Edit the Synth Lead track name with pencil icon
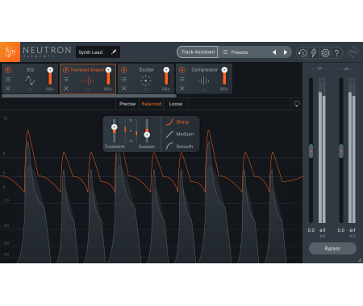This screenshot has width=363, height=306. click(114, 52)
